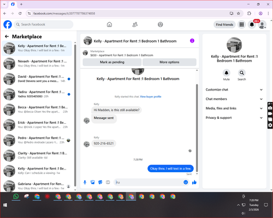
Task: Open the taskbar notification center icon
Action: tap(266, 205)
